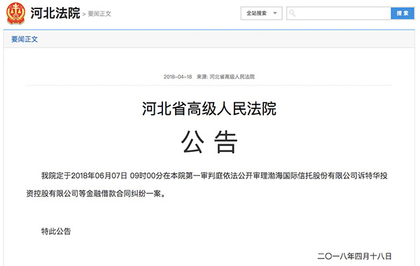
Task: Click the blue 搜索 button
Action: [x=402, y=13]
